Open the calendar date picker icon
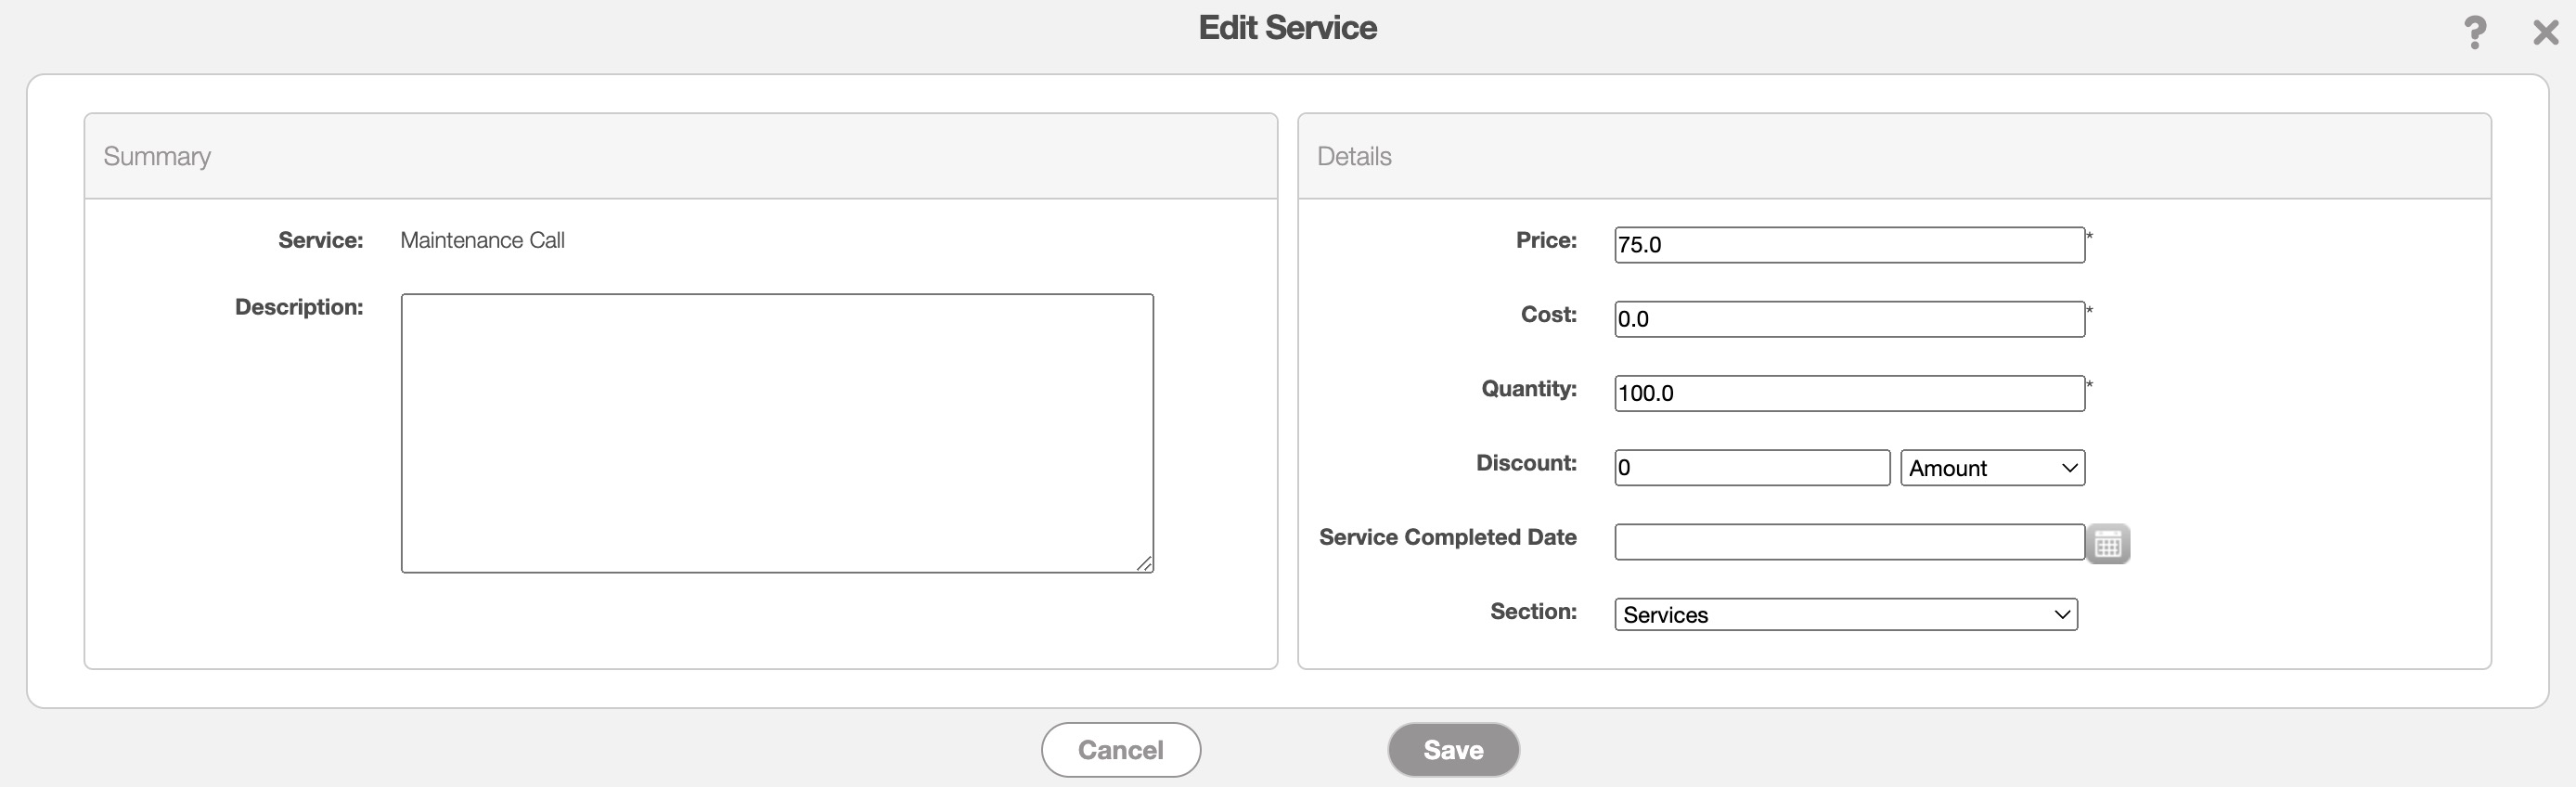Viewport: 2576px width, 787px height. point(2108,544)
